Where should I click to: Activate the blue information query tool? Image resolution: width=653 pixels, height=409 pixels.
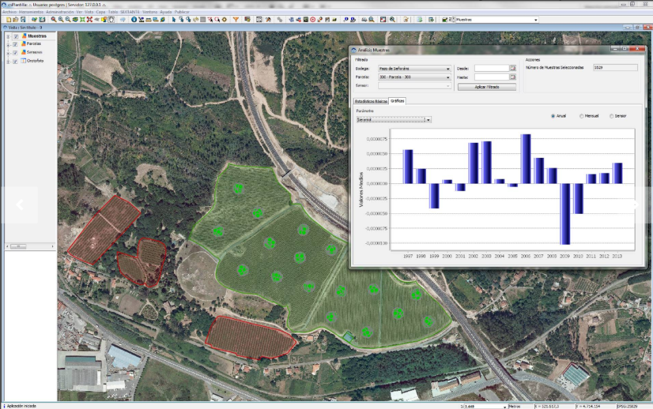click(x=134, y=20)
